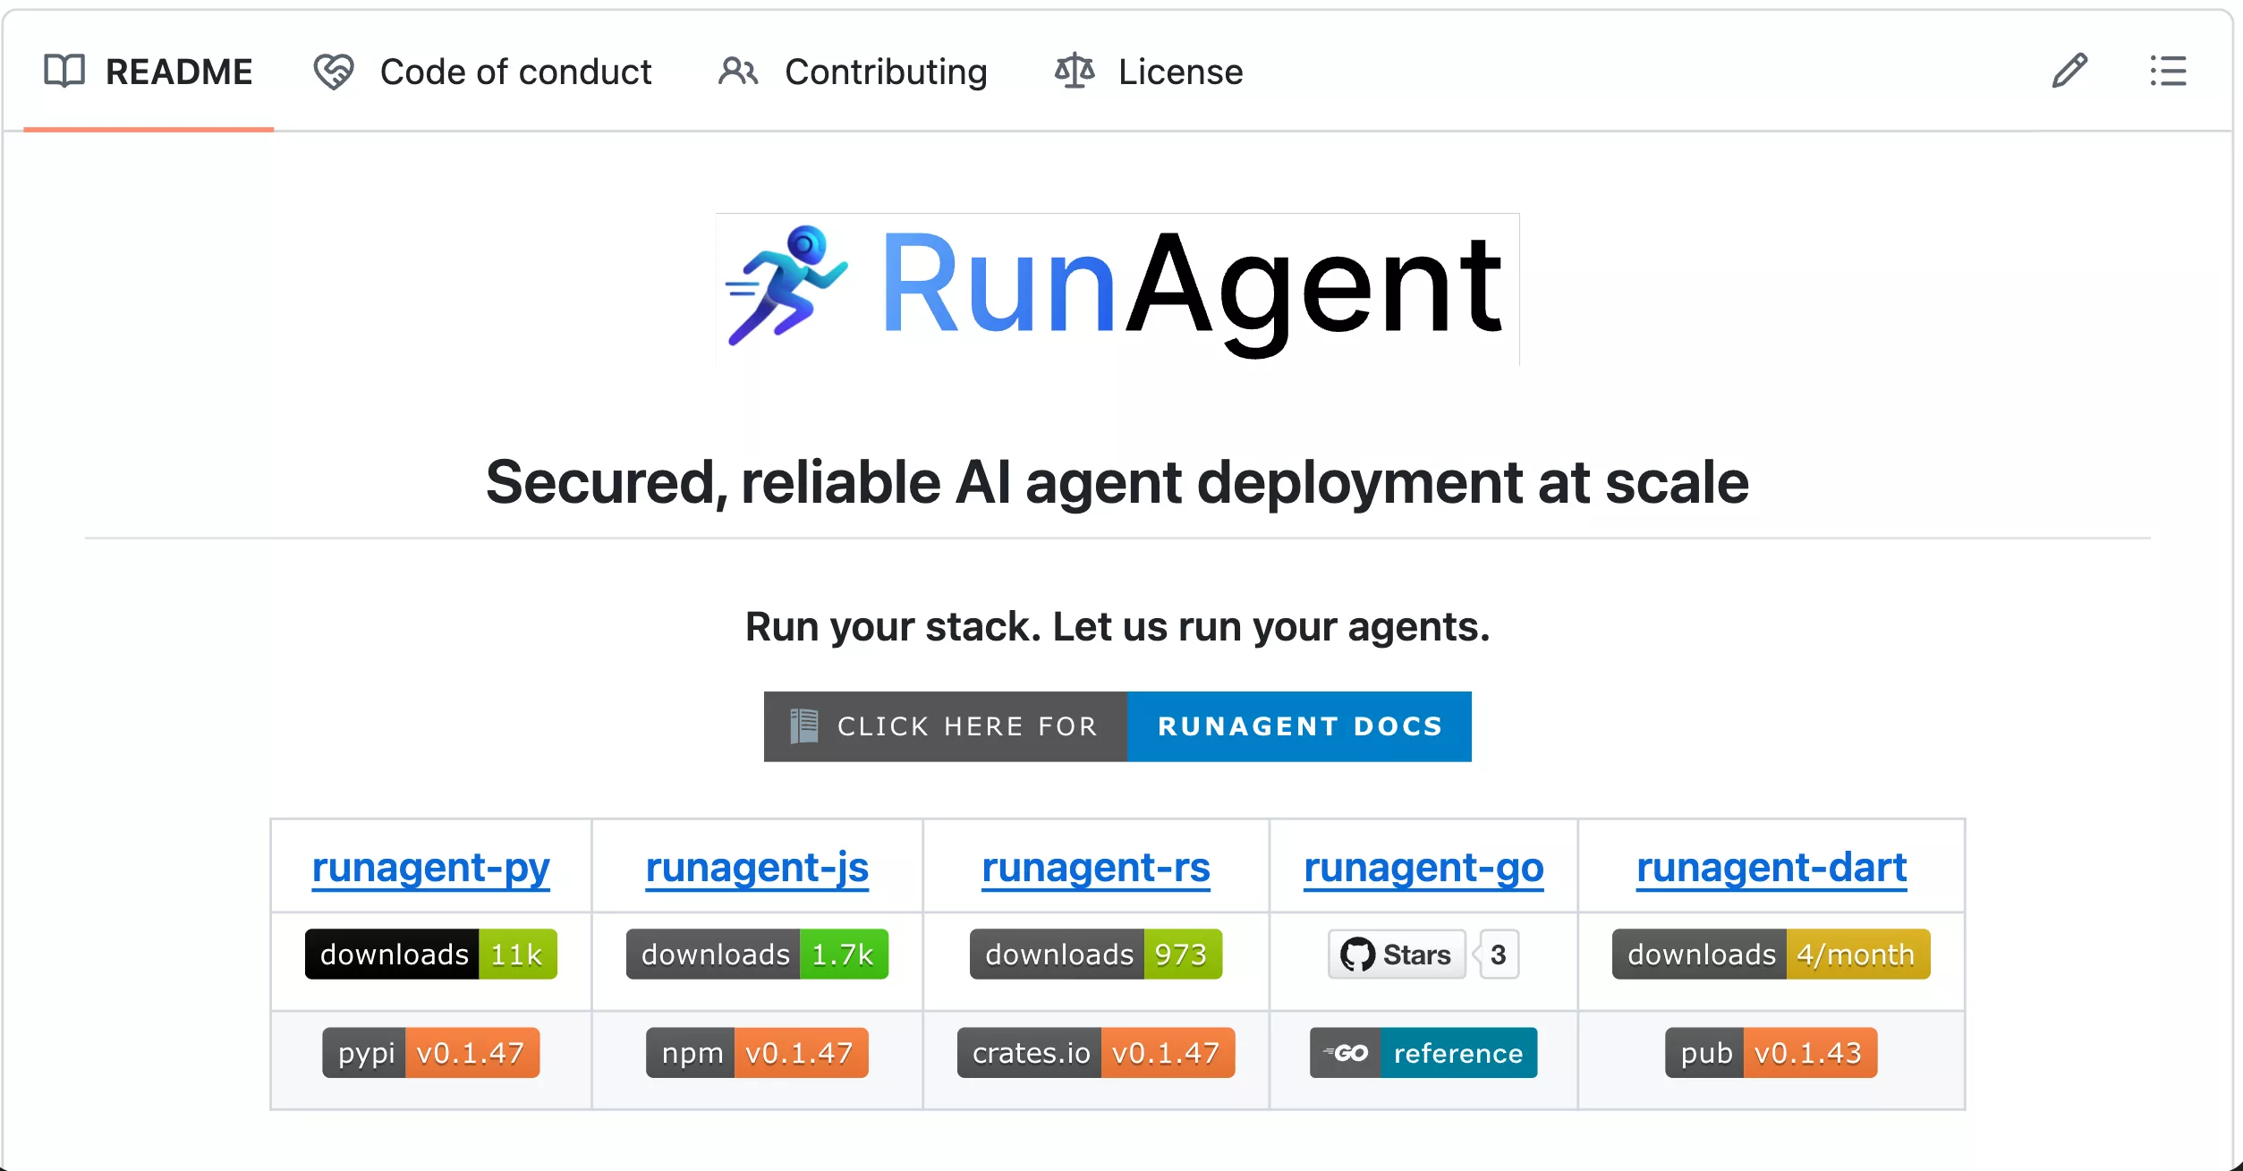2243x1171 pixels.
Task: Click the pypi v0.1.47 version badge
Action: point(430,1053)
